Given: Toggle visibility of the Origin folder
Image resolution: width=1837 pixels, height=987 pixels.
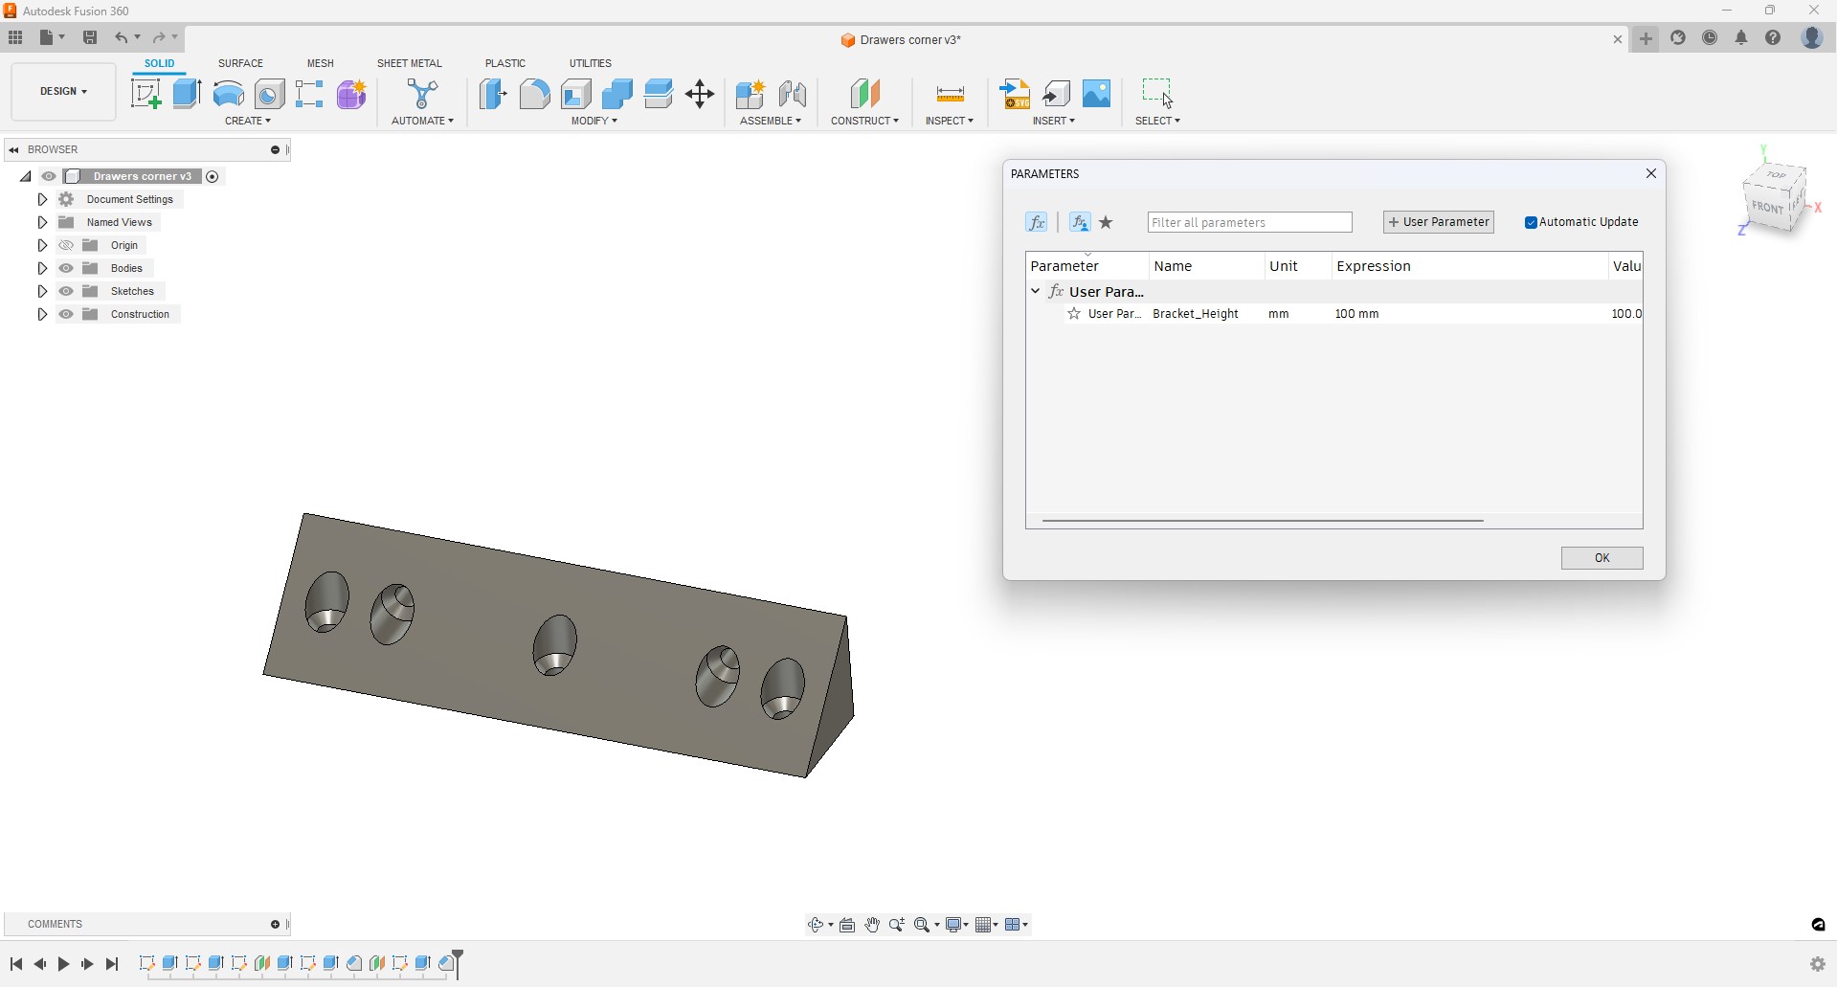Looking at the screenshot, I should pyautogui.click(x=66, y=245).
